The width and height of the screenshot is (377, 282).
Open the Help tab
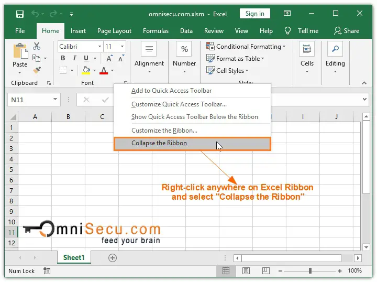click(x=266, y=31)
